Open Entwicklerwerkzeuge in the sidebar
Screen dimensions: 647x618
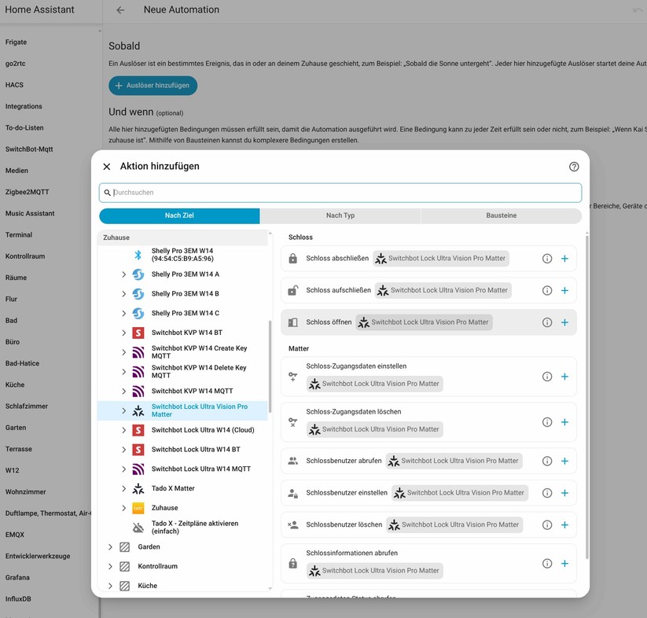[38, 556]
